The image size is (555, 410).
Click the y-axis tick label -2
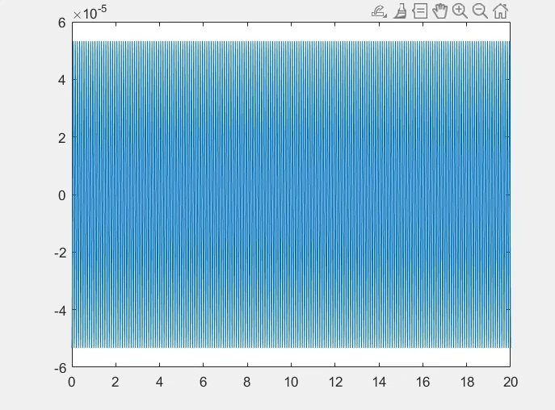pyautogui.click(x=60, y=253)
